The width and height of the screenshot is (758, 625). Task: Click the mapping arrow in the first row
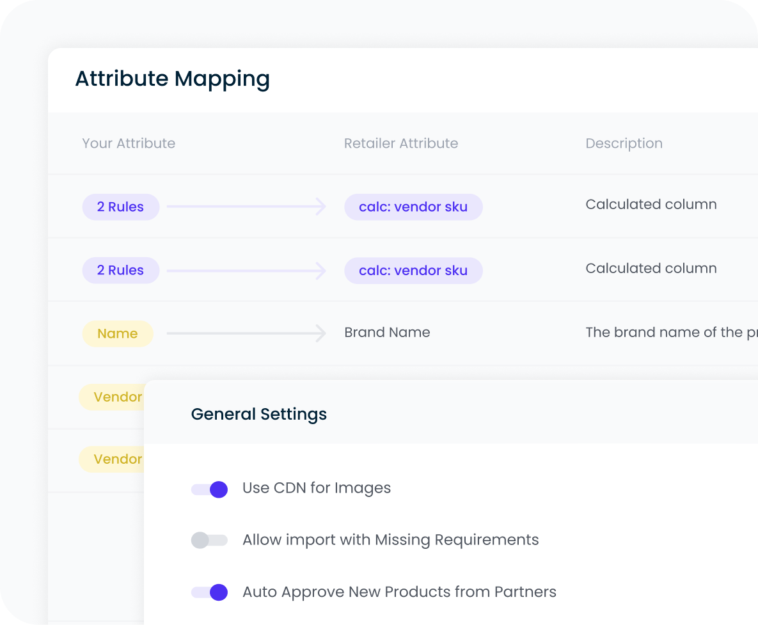pyautogui.click(x=246, y=207)
